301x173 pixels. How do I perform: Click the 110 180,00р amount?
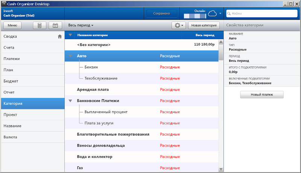204,44
